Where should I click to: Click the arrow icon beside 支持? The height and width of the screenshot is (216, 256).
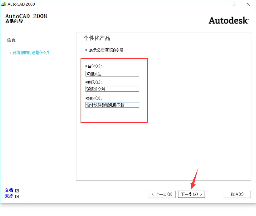tap(17, 196)
